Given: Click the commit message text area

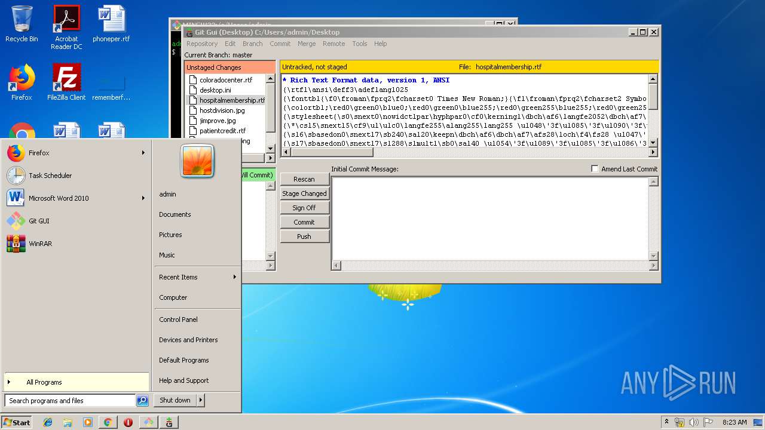Looking at the screenshot, I should coord(489,219).
